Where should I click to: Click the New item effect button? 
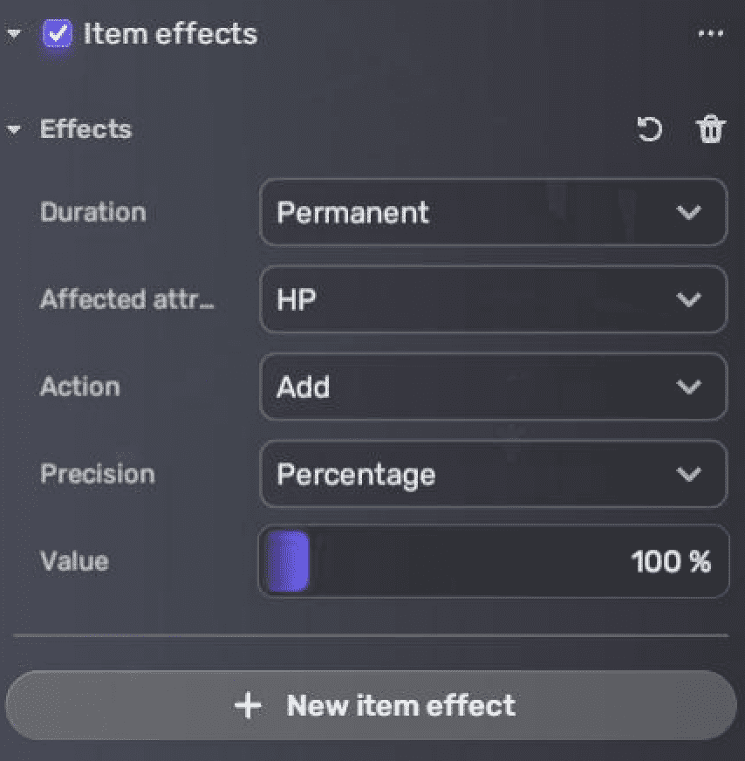[372, 705]
